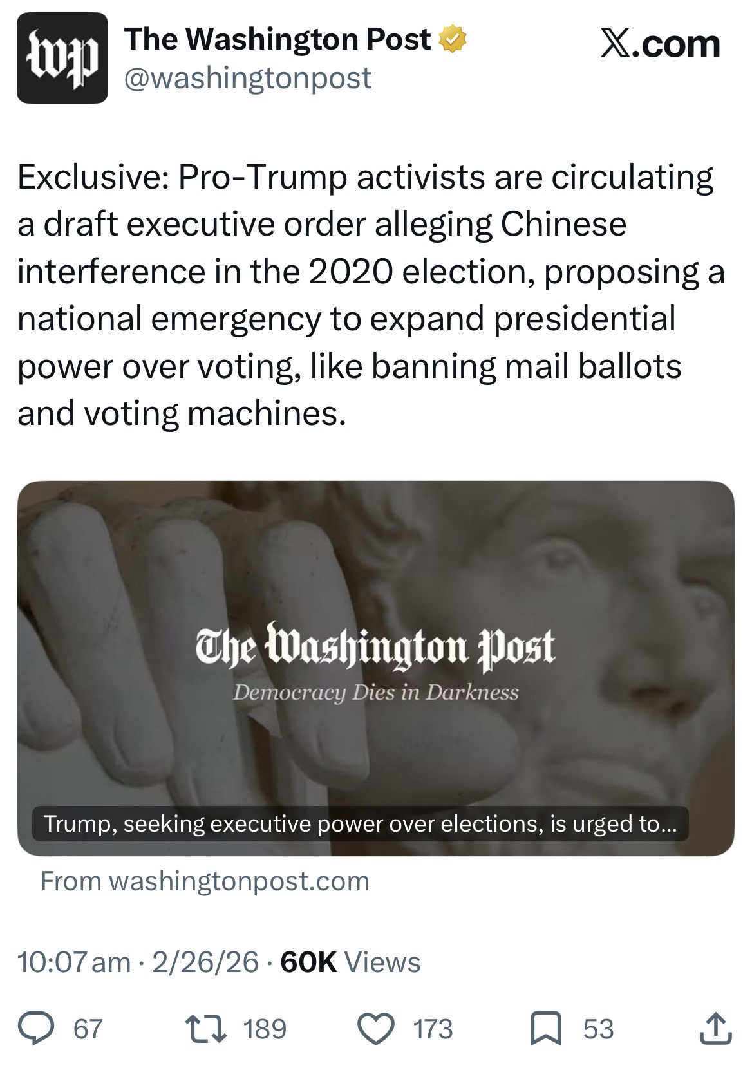Click the X.com logo
The width and height of the screenshot is (752, 1068).
pyautogui.click(x=659, y=44)
